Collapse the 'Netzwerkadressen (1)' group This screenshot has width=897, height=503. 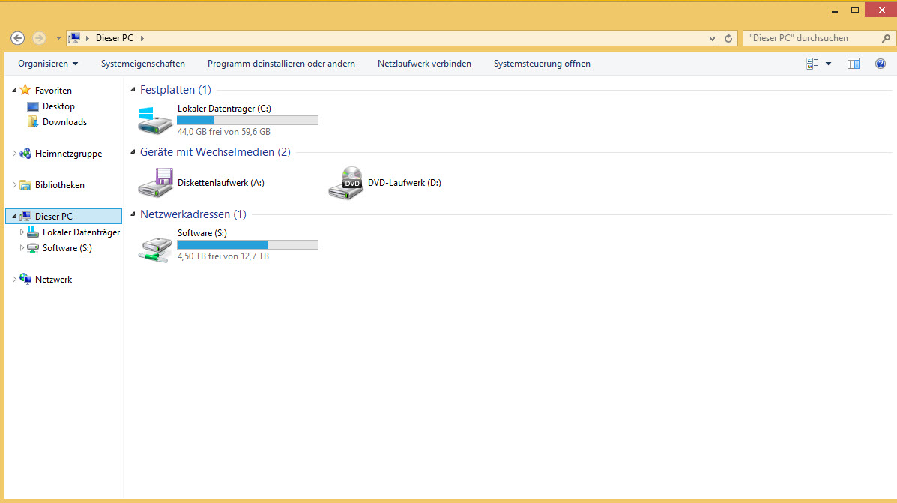[133, 214]
